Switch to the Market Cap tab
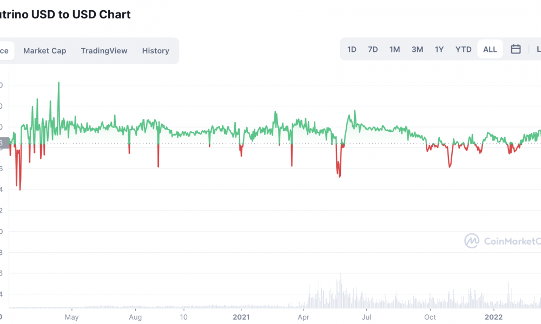 pyautogui.click(x=44, y=51)
